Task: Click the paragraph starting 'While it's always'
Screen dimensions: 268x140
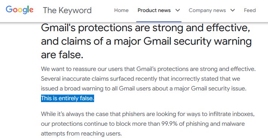Action: (x=148, y=123)
